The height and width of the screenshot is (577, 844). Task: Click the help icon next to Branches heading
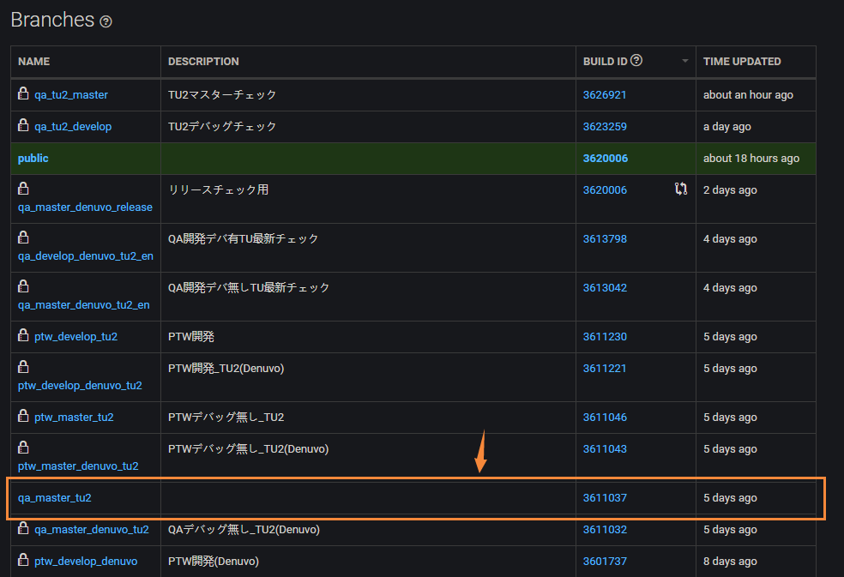[106, 21]
